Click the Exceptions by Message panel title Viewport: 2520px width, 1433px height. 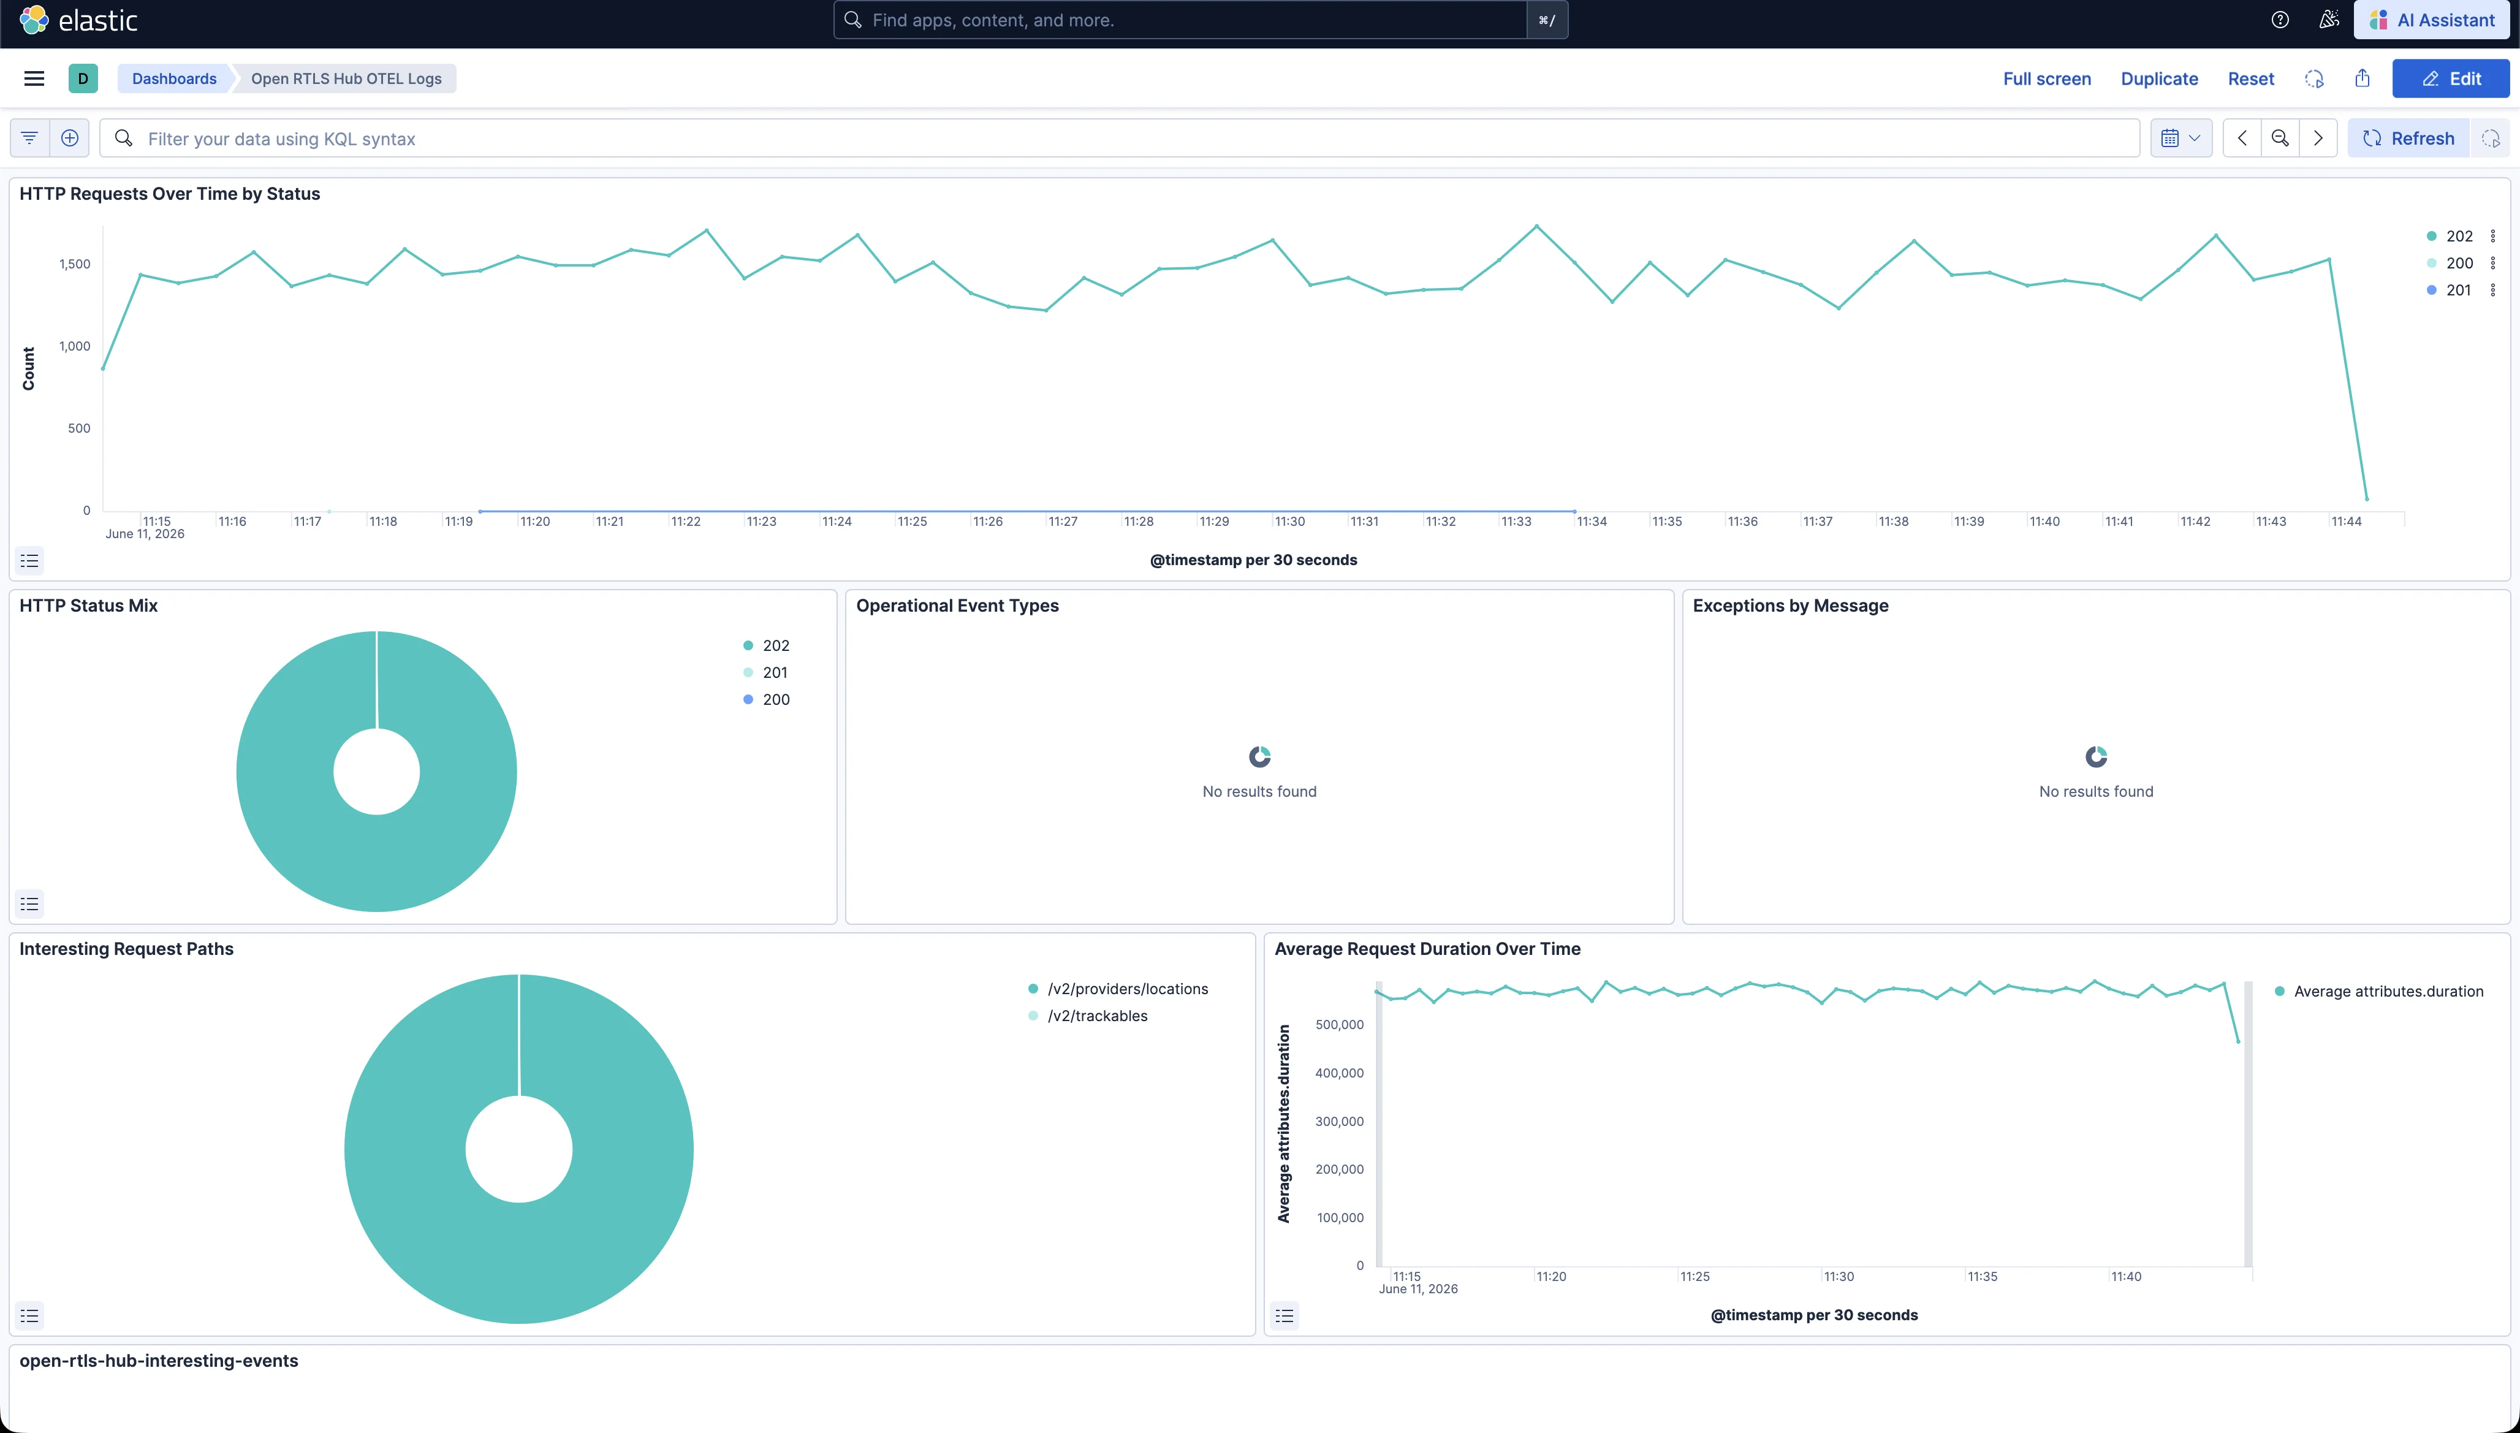[x=1790, y=606]
